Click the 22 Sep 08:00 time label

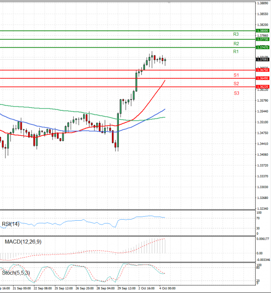(x=42, y=288)
